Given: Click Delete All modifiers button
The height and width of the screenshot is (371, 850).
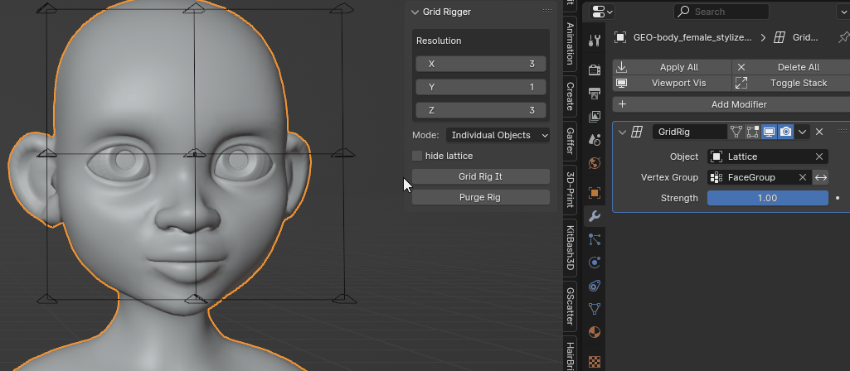Looking at the screenshot, I should (791, 67).
